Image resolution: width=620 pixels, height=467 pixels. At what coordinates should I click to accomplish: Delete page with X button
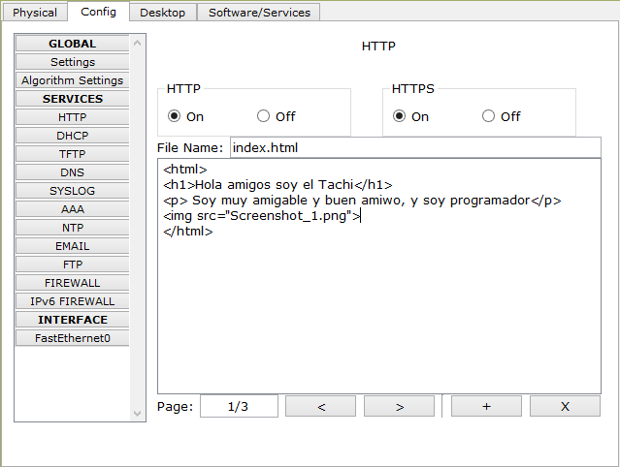[565, 406]
